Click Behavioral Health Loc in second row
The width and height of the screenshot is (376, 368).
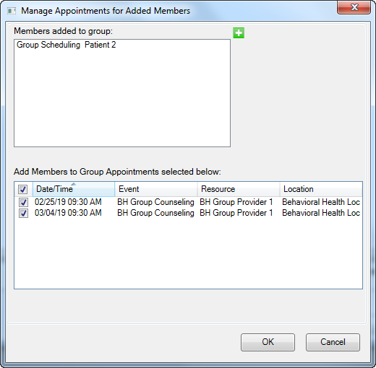321,213
